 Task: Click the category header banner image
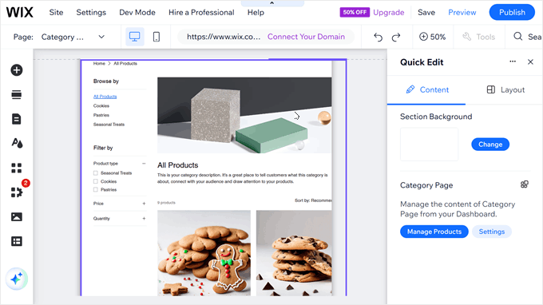click(x=244, y=115)
